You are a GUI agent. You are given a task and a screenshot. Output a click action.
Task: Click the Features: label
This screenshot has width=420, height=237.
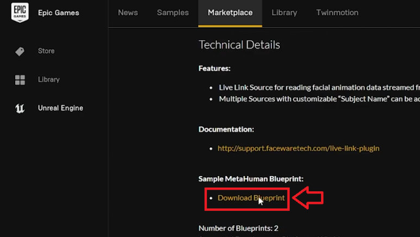pyautogui.click(x=214, y=68)
